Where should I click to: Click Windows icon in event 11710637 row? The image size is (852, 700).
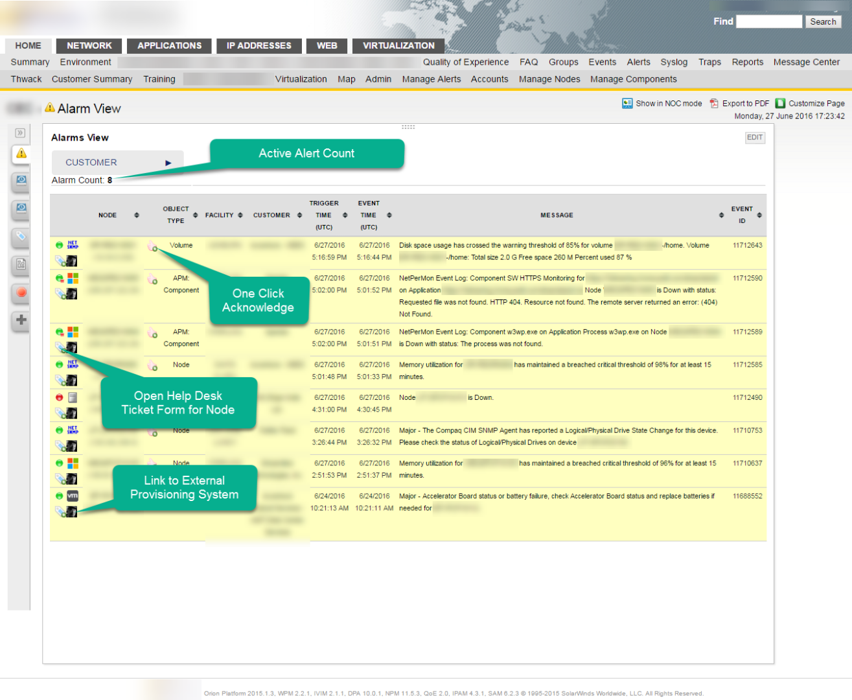click(x=73, y=463)
